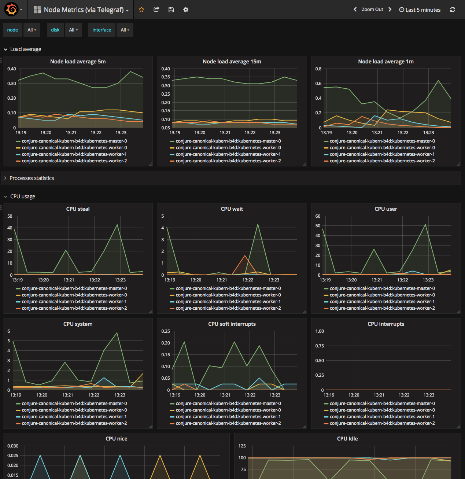Click the Zoom Out time button
The width and height of the screenshot is (465, 479).
(372, 10)
